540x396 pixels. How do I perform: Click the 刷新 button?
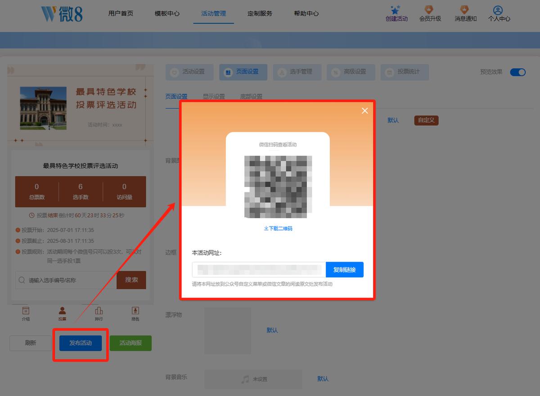(x=31, y=343)
